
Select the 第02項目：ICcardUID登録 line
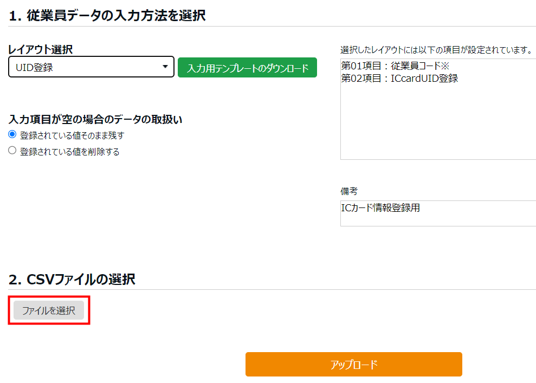(x=399, y=78)
